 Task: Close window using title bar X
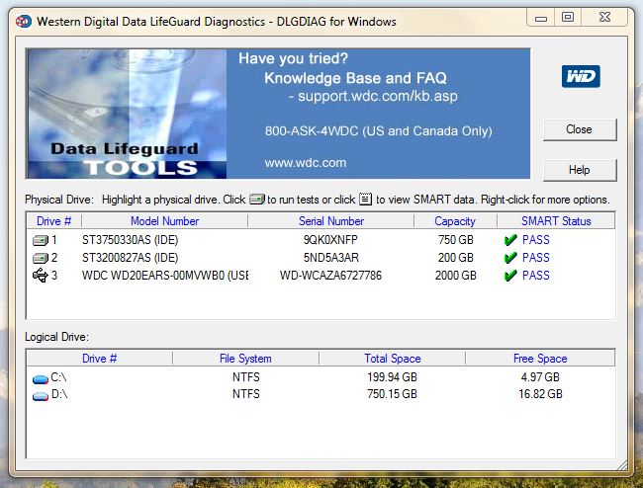tap(604, 17)
